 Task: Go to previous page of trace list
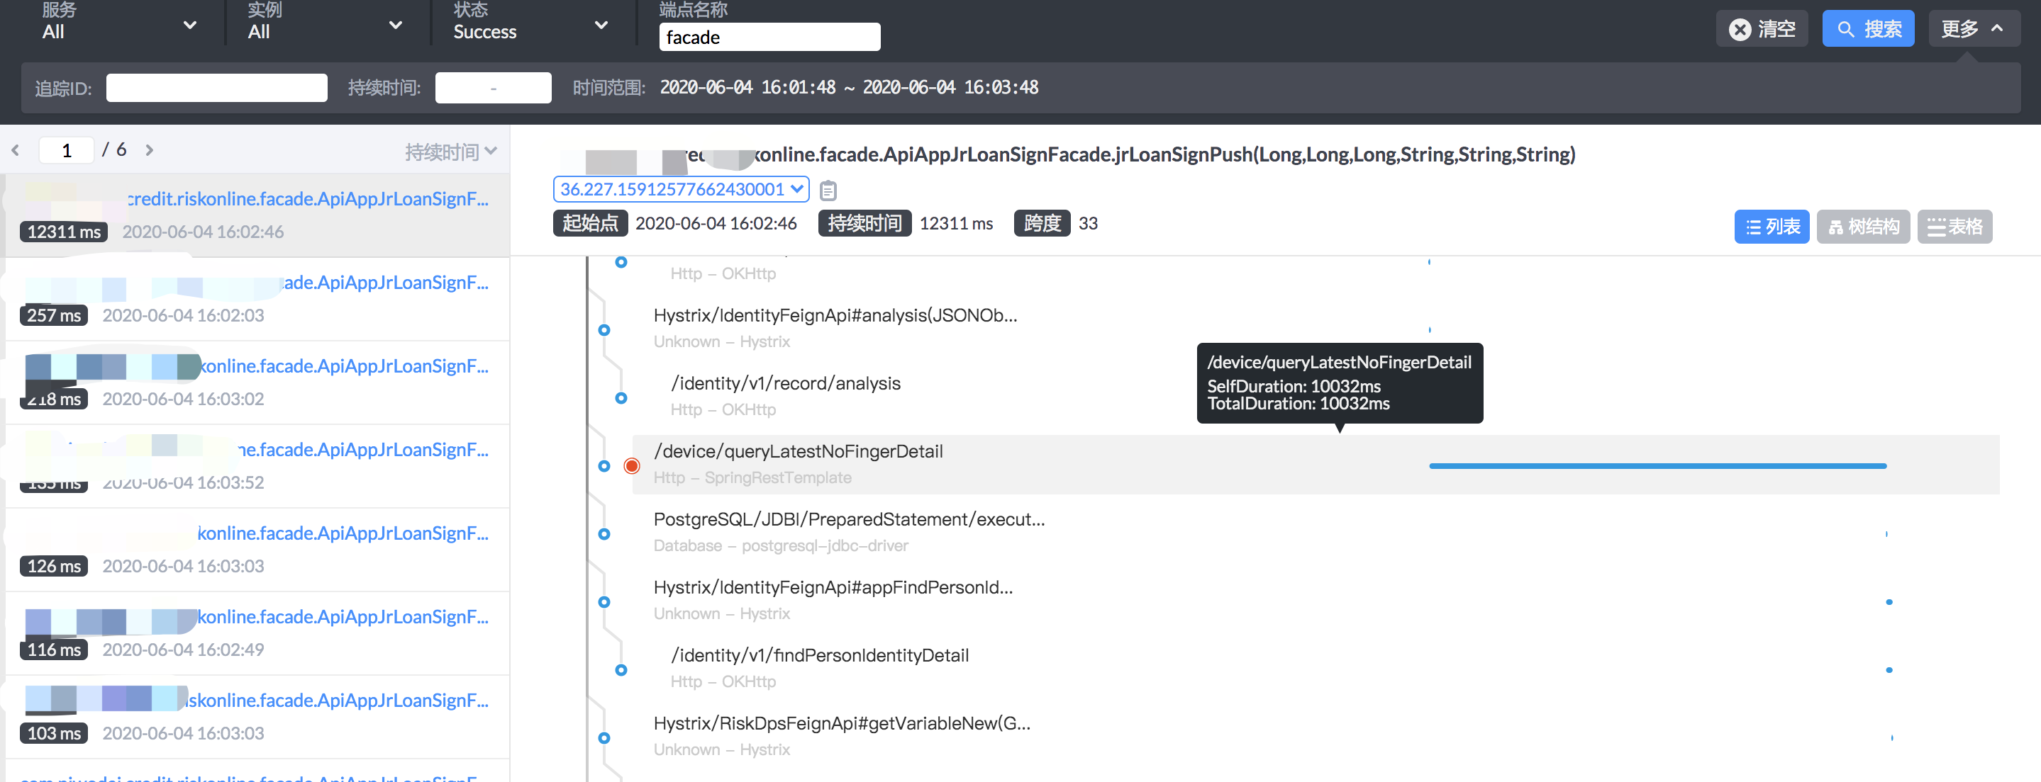click(16, 149)
